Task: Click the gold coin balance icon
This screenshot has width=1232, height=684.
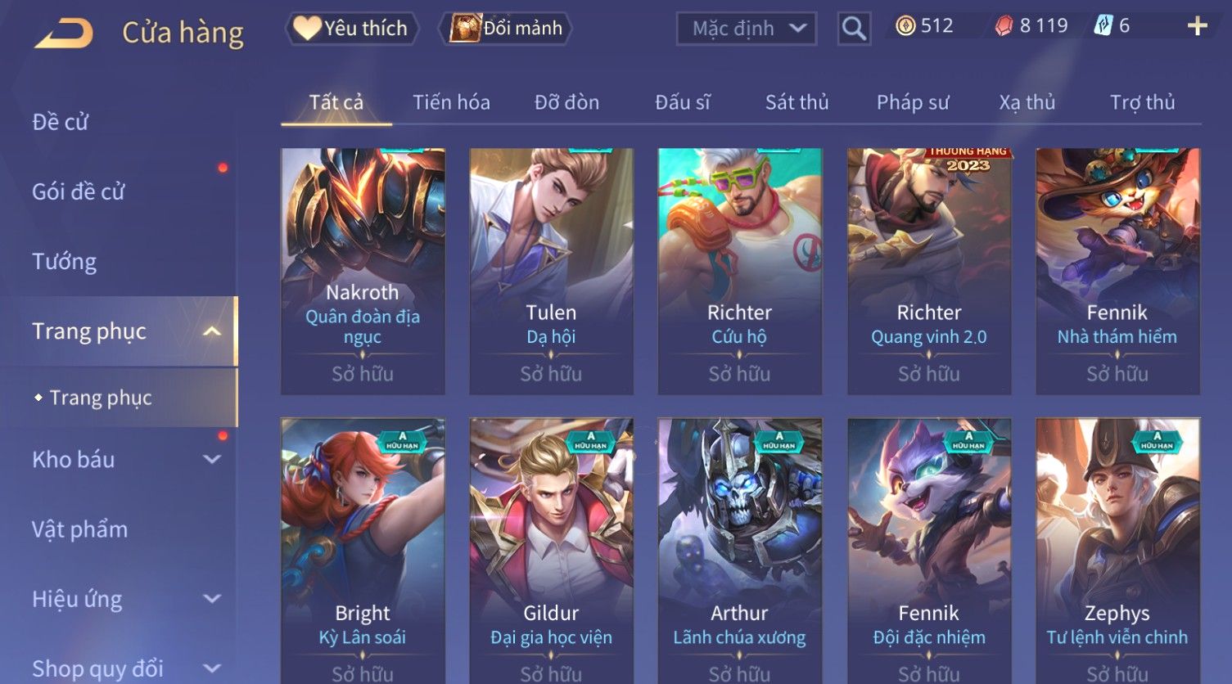Action: tap(905, 26)
